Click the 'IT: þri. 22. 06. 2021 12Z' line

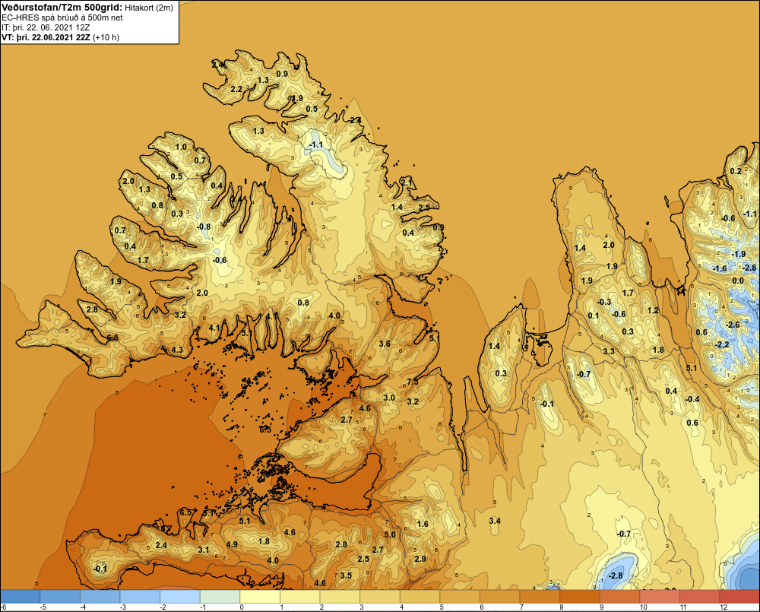point(46,27)
